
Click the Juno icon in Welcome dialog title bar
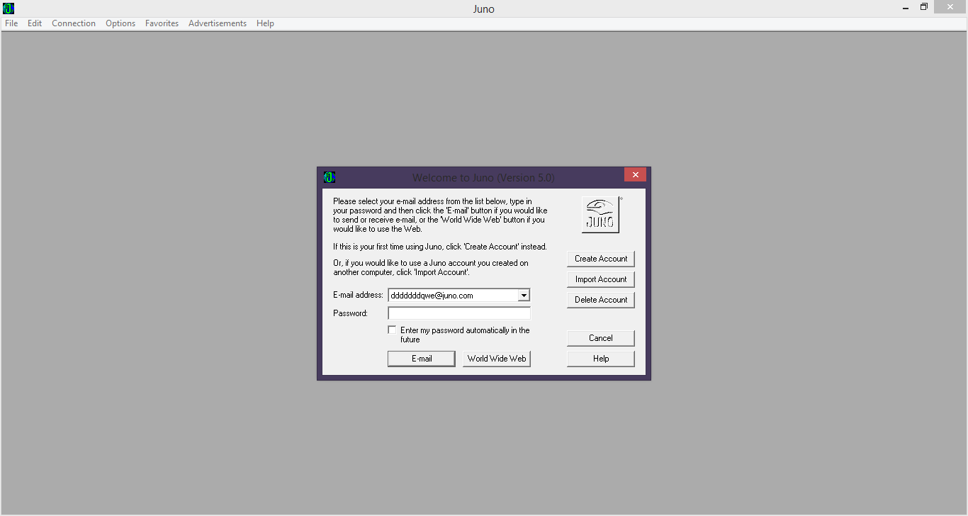[330, 177]
